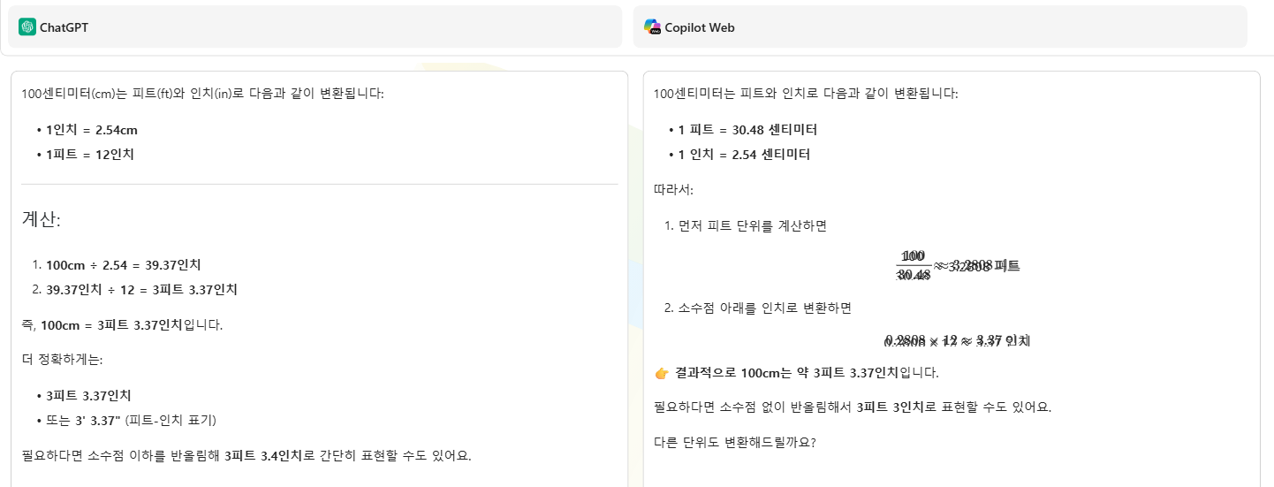
Task: Click the ChatGPT logo icon
Action: [27, 27]
